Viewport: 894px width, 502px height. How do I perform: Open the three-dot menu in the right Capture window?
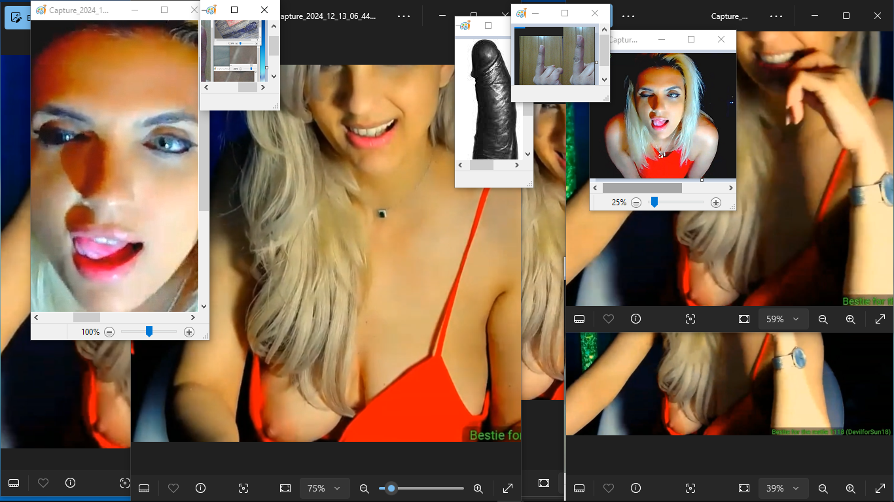[776, 16]
